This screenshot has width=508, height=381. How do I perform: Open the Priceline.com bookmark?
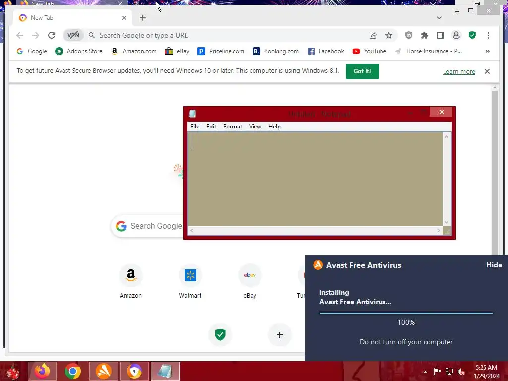click(221, 51)
